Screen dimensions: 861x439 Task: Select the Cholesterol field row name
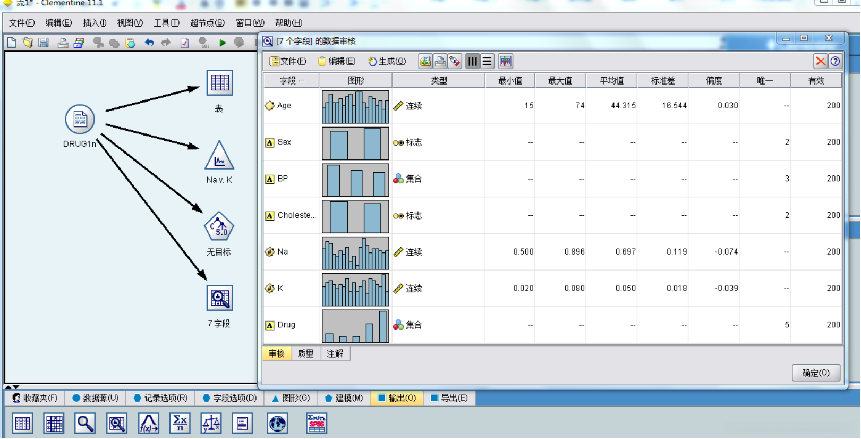pyautogui.click(x=296, y=215)
